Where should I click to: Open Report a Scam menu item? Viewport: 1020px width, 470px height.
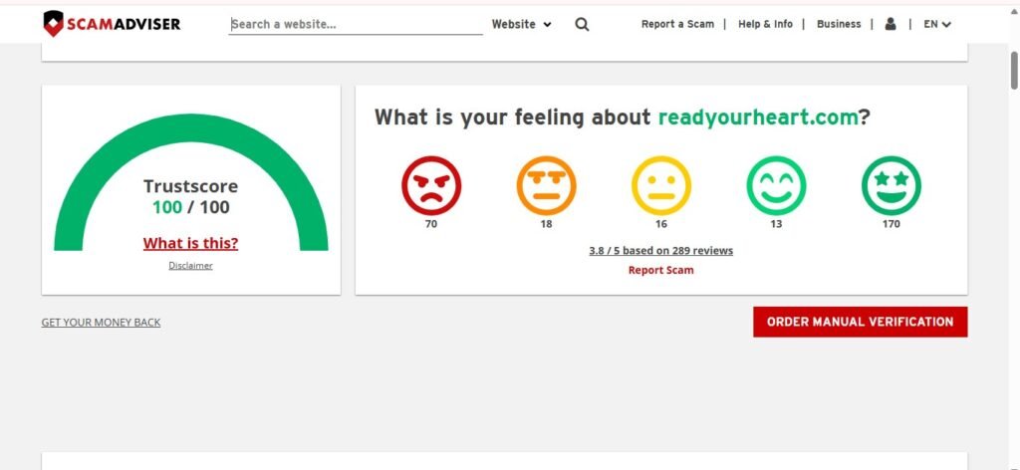click(677, 24)
